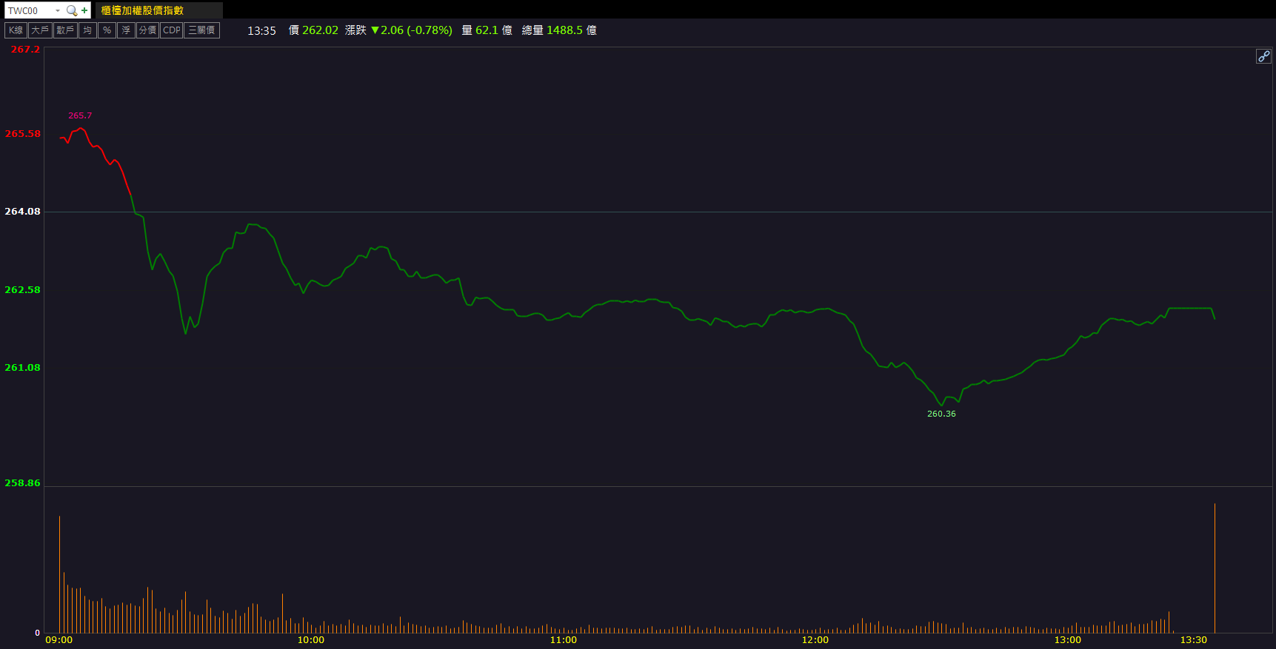This screenshot has width=1276, height=649.
Task: Click the tall closing volume bar at 13:30
Action: click(x=1215, y=568)
